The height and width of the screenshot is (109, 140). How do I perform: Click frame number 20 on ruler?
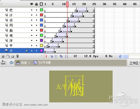[x=84, y=4]
